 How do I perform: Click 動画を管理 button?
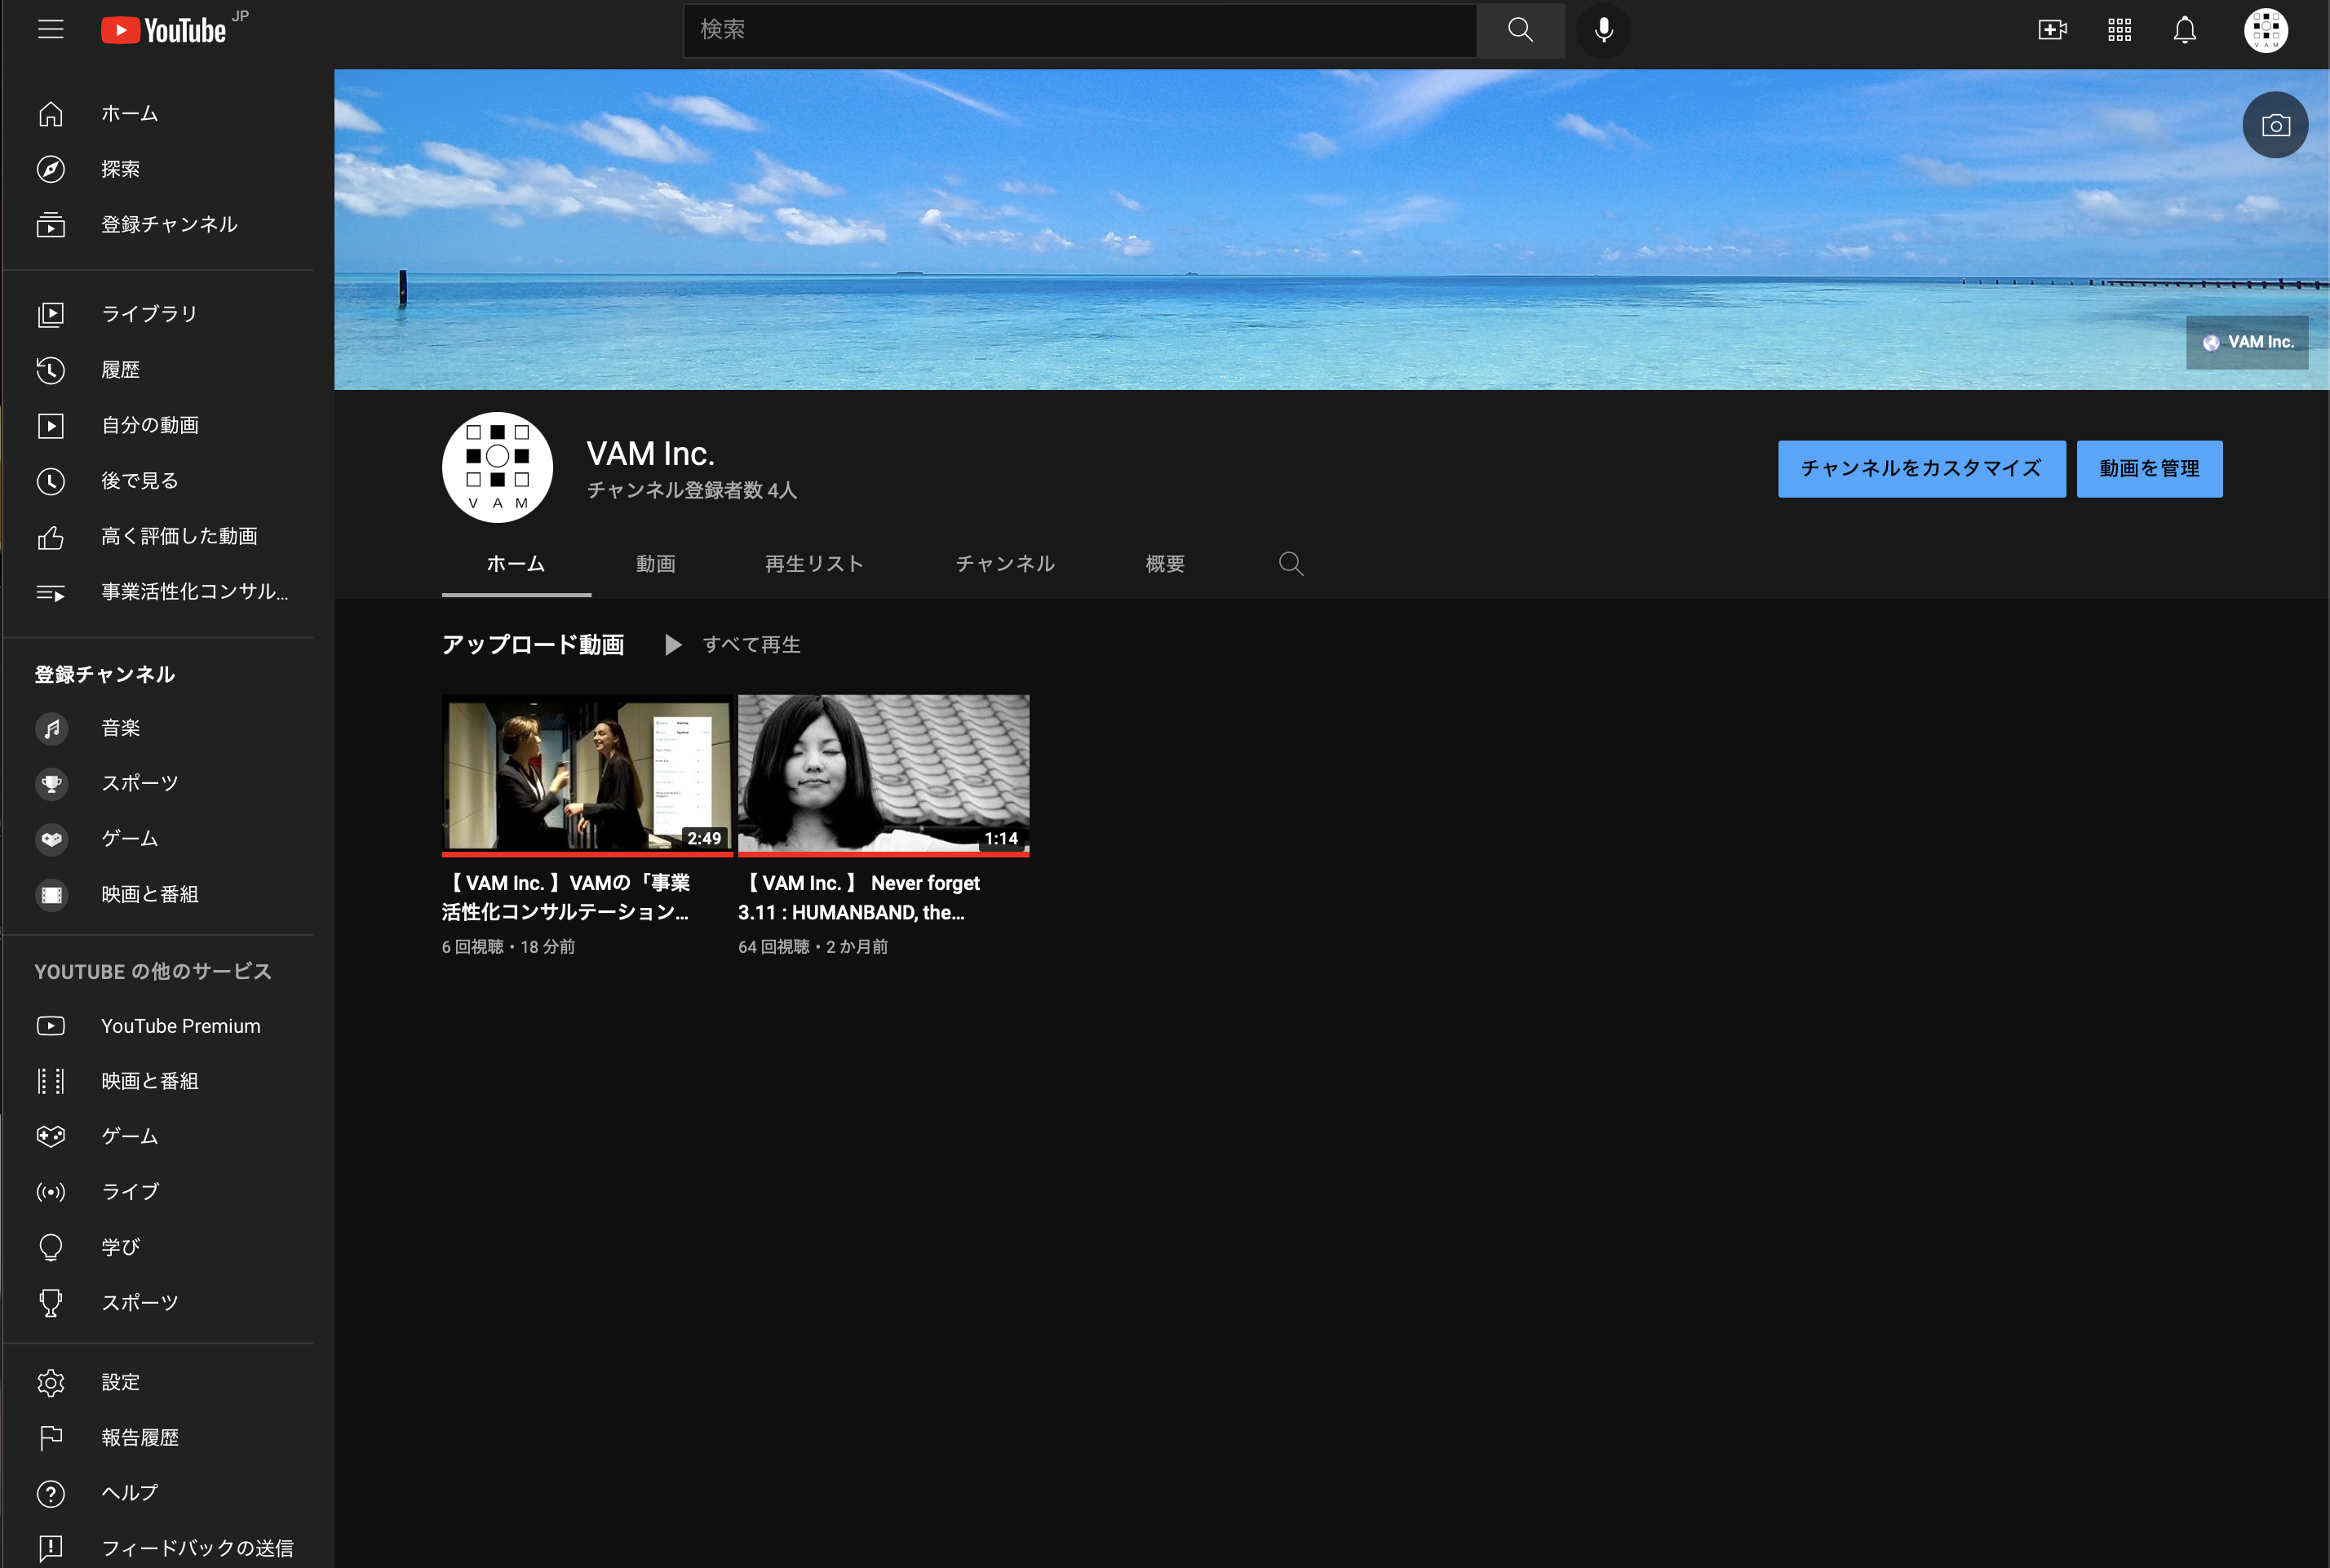(2149, 469)
